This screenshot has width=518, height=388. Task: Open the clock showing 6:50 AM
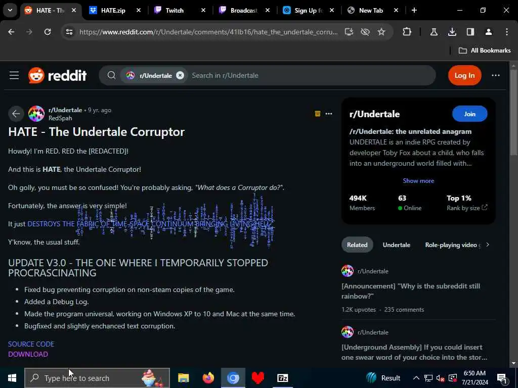(x=475, y=378)
